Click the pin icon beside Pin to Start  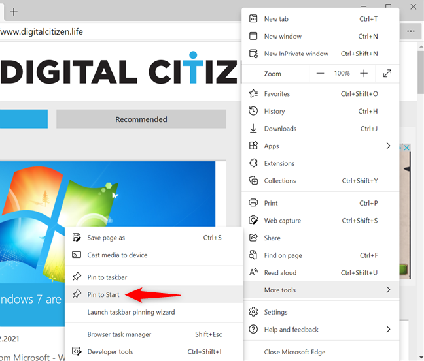tap(77, 294)
